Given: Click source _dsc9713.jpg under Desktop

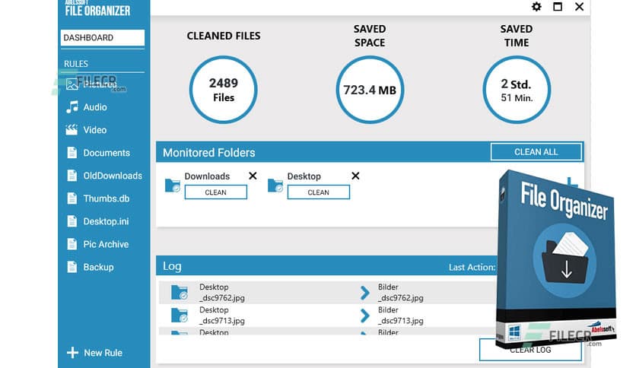Looking at the screenshot, I should (222, 321).
